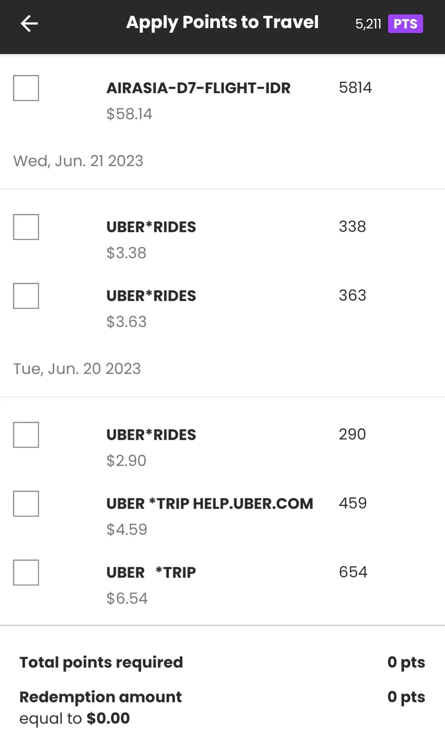The height and width of the screenshot is (742, 445).
Task: Tick the $3.63 Uber Rides checkbox
Action: click(26, 296)
